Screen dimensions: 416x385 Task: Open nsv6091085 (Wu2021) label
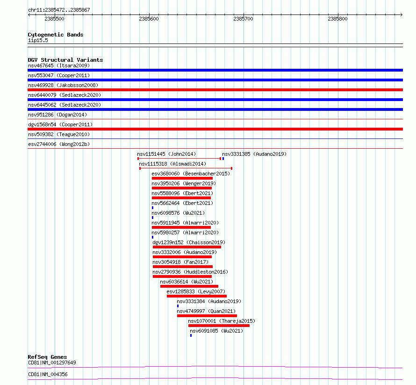216,331
